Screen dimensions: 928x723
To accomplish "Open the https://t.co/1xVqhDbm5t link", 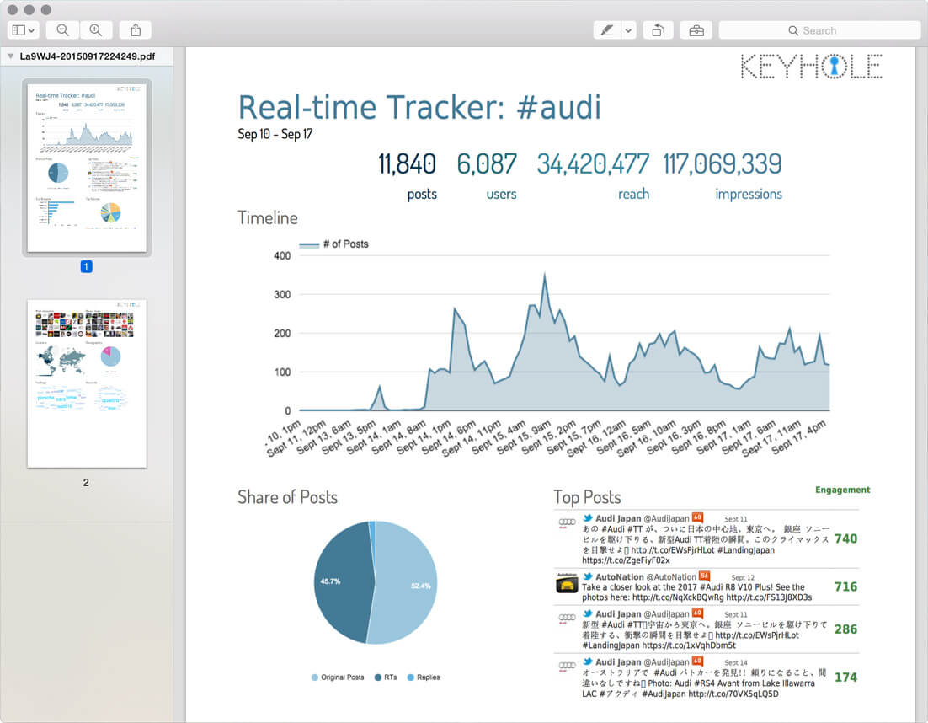I will click(x=689, y=645).
